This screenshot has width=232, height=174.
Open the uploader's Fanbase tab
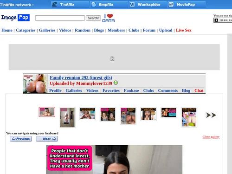pyautogui.click(x=131, y=90)
